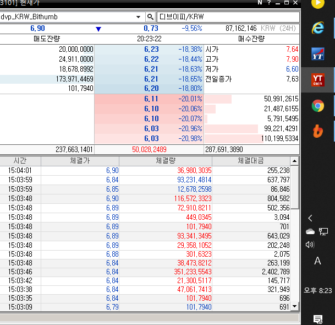Open the network status tray icon
The height and width of the screenshot is (325, 335).
(323, 231)
